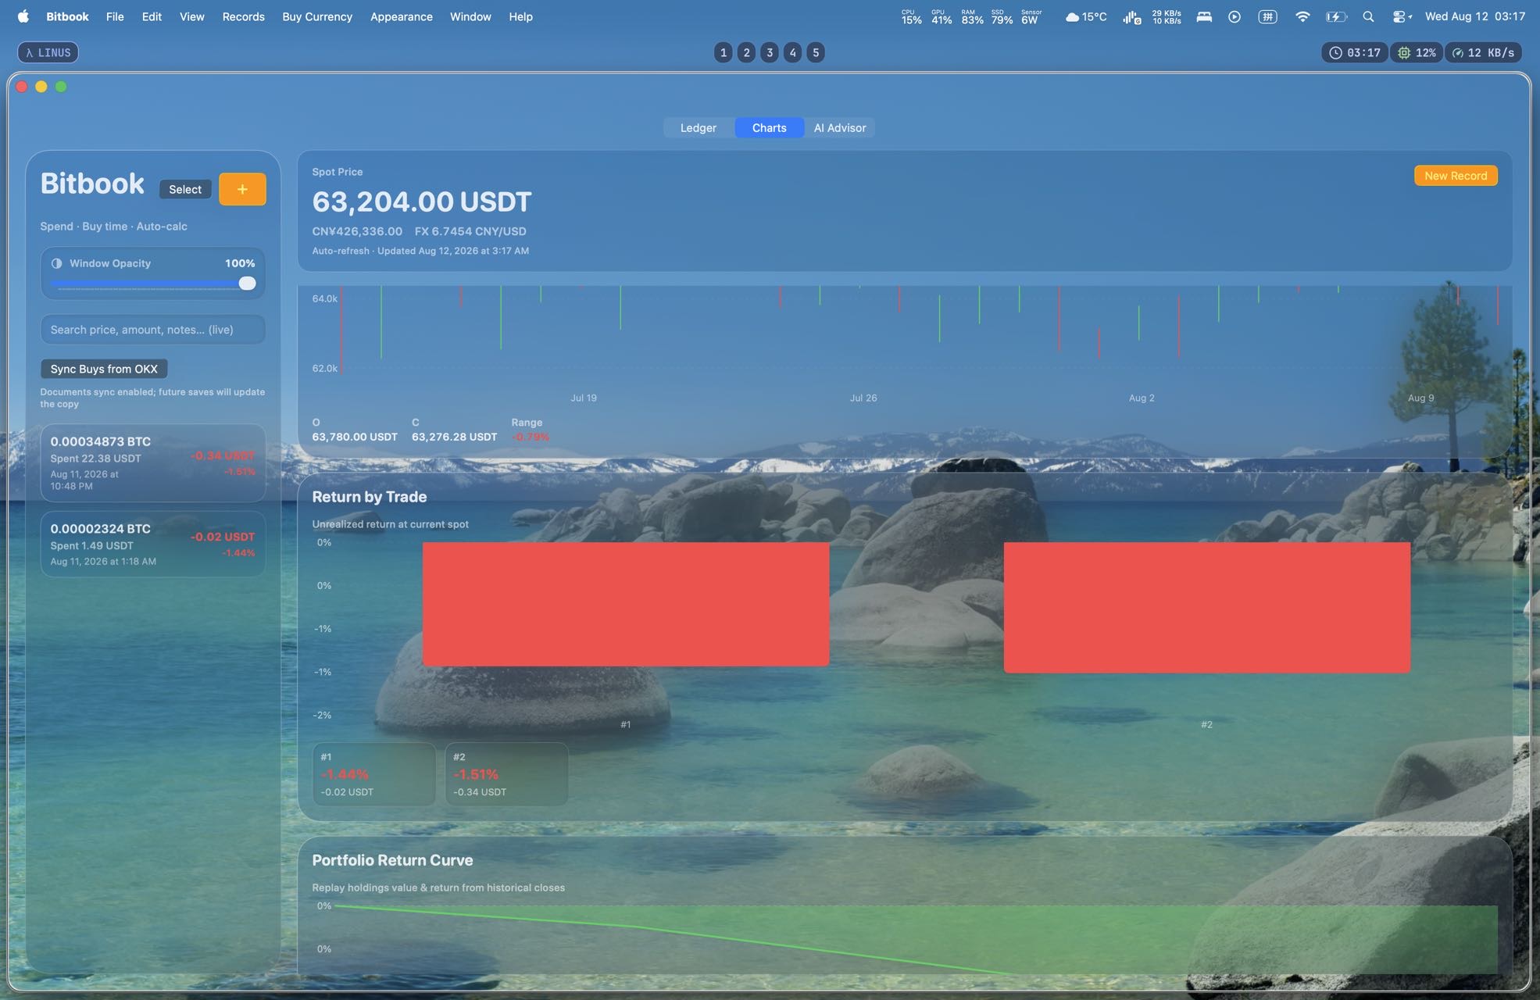The width and height of the screenshot is (1540, 1000).
Task: Click the red bar for trade #1
Action: click(626, 605)
